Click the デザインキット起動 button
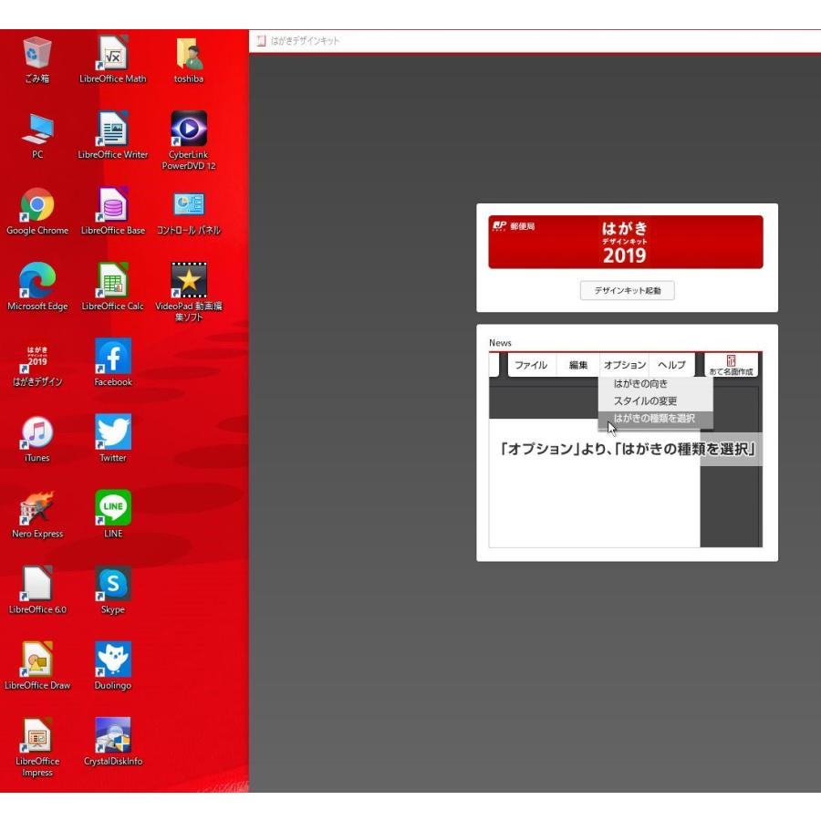Screen dimensions: 821x821 click(627, 291)
